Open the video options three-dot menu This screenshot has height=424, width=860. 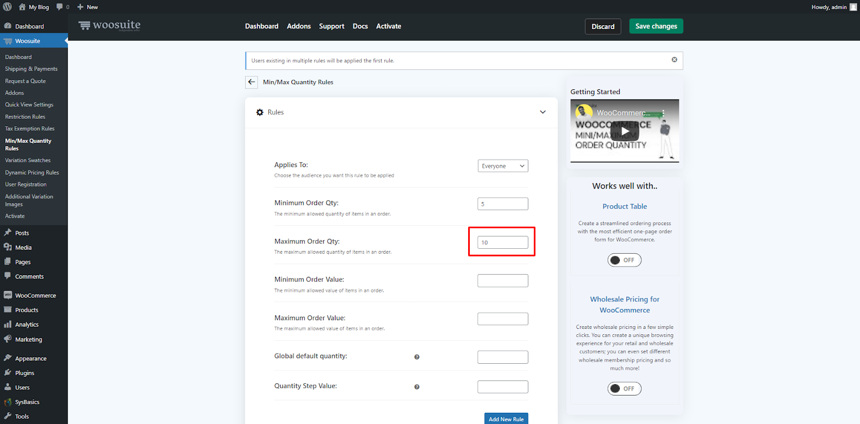(663, 113)
